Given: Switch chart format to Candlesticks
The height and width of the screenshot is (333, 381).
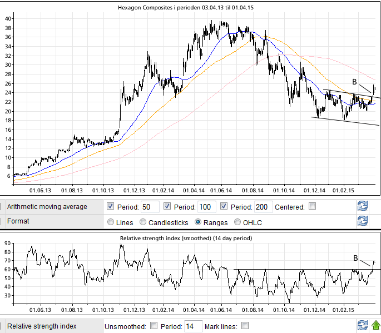Looking at the screenshot, I should point(144,222).
